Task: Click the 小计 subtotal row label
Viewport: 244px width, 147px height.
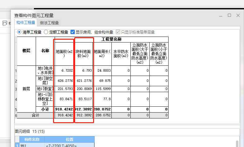Action: [x=45, y=109]
